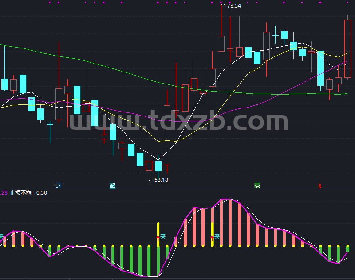
Task: Click the large cyan candle near the S marker
Action: pos(320,68)
